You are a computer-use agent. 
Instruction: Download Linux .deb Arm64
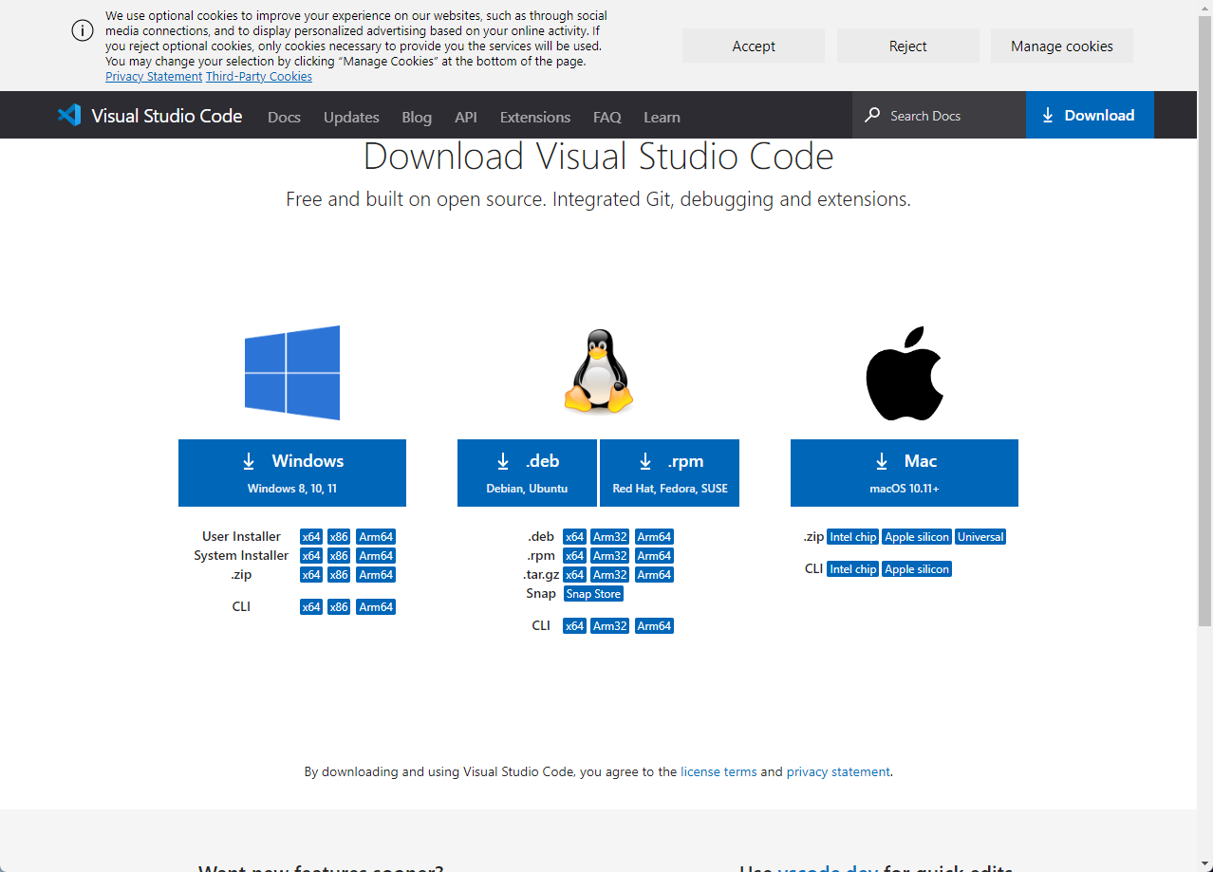(x=654, y=537)
